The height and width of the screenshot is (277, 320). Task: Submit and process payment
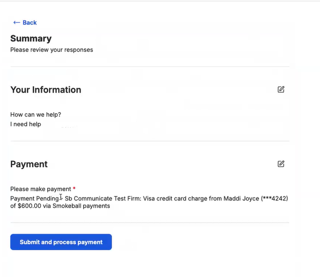point(61,242)
